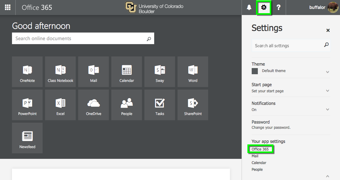Expand the Start page section chevron
The width and height of the screenshot is (340, 180).
[328, 91]
